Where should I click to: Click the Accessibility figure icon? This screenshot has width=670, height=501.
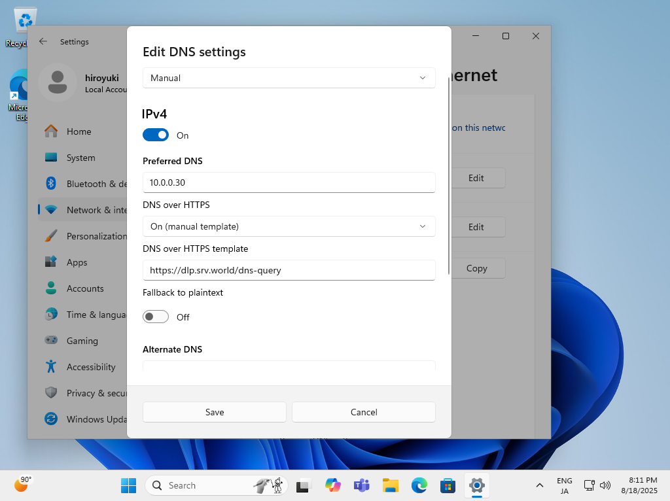pyautogui.click(x=51, y=367)
